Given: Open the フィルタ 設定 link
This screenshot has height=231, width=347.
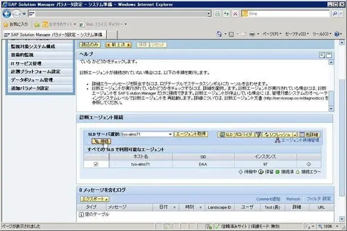Looking at the screenshot, I should pos(319,199).
